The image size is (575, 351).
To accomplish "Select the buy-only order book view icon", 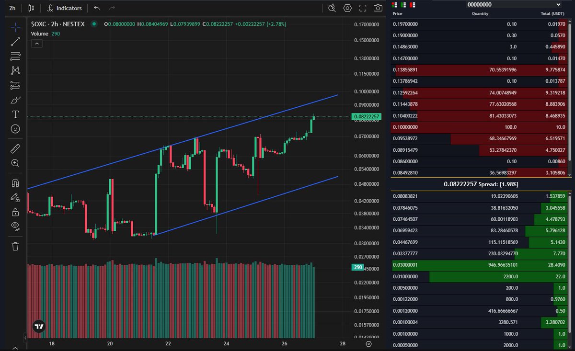I will point(403,4).
